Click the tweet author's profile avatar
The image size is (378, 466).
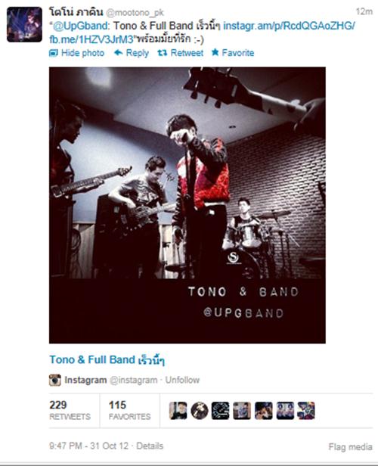tap(24, 24)
